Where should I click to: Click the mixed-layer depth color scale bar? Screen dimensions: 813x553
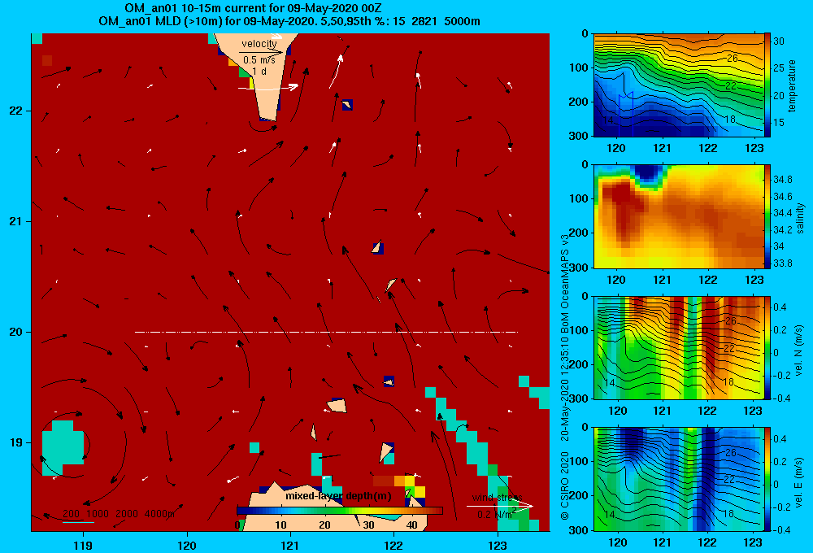tap(340, 511)
